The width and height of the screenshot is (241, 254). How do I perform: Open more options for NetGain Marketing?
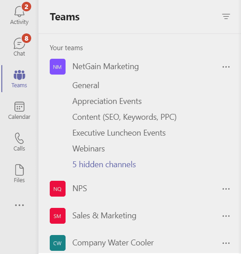(x=226, y=67)
